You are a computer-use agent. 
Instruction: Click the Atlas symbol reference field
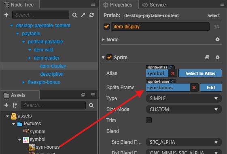(157, 73)
